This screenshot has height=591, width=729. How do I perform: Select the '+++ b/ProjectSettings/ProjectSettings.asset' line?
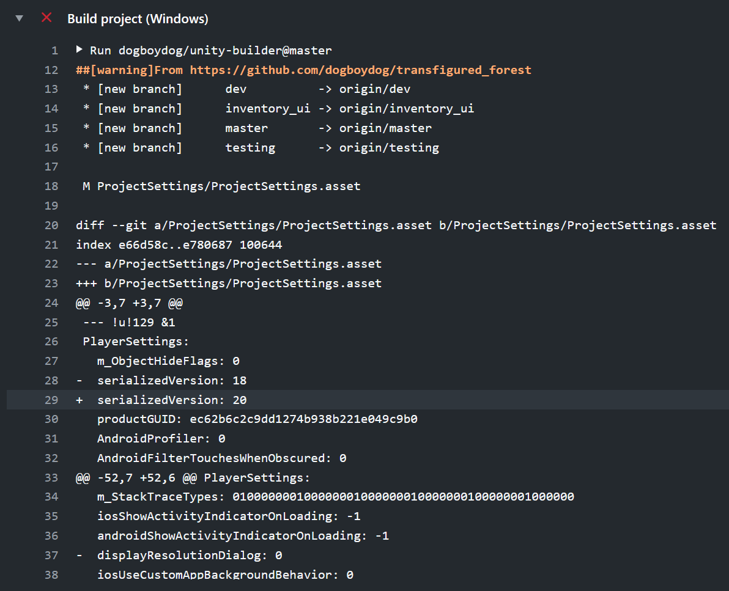[x=229, y=284]
